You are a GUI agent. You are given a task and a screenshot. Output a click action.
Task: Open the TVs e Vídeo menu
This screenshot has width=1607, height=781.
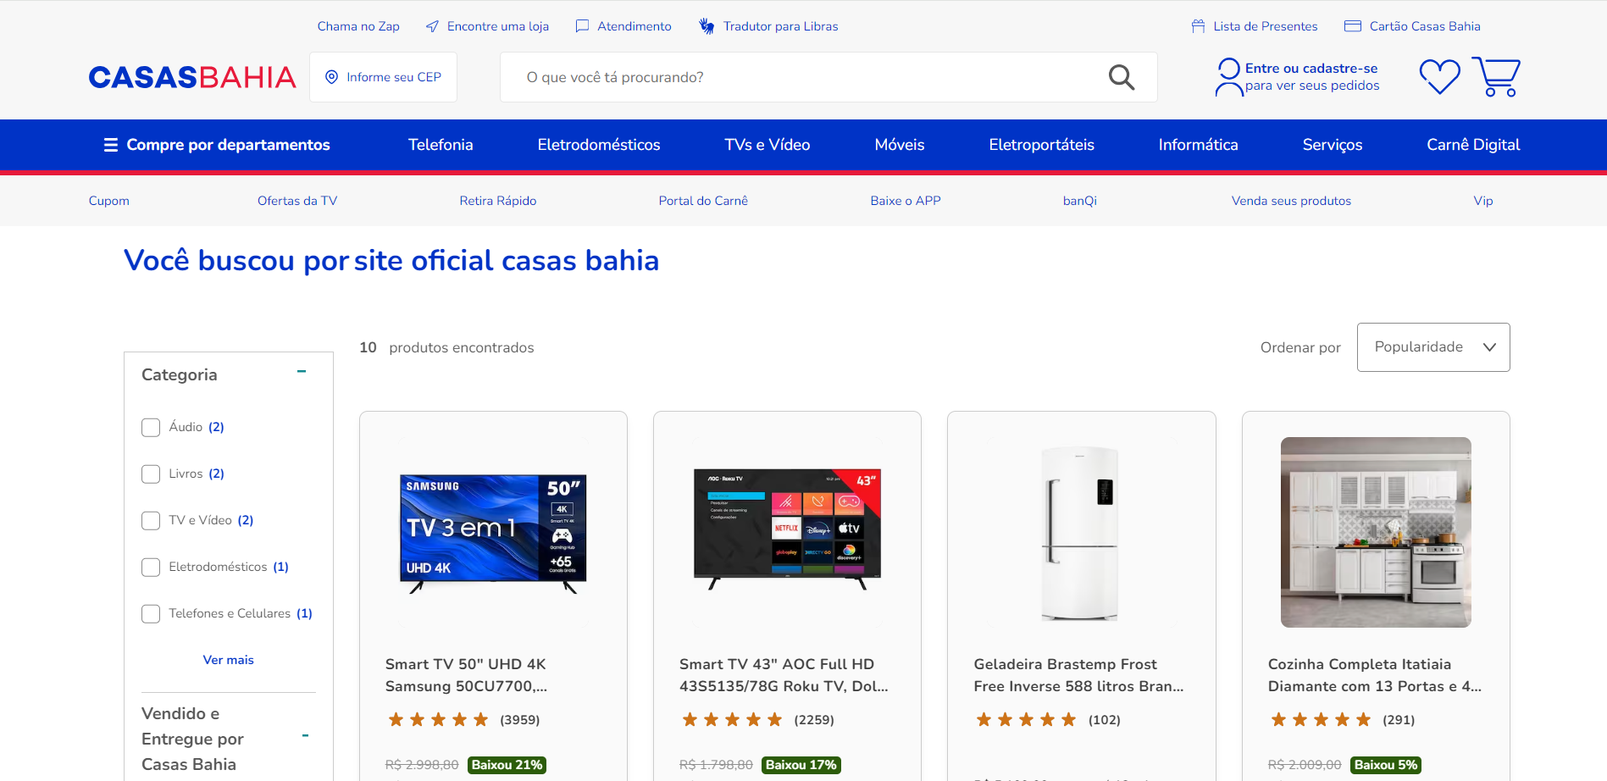pyautogui.click(x=767, y=145)
